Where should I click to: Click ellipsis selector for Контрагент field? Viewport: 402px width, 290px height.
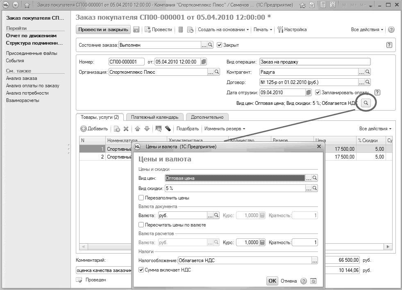click(361, 72)
